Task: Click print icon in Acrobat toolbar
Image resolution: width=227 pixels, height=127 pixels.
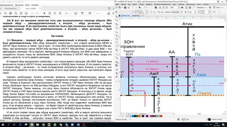Action: [11, 13]
